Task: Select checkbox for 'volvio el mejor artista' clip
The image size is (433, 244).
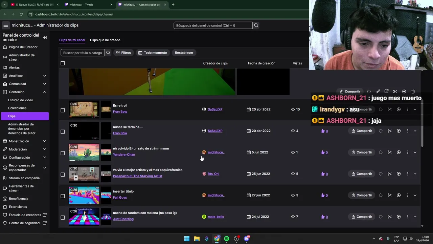Action: coord(63,175)
